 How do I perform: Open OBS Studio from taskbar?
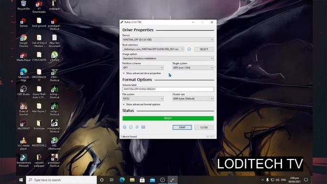[162, 180]
